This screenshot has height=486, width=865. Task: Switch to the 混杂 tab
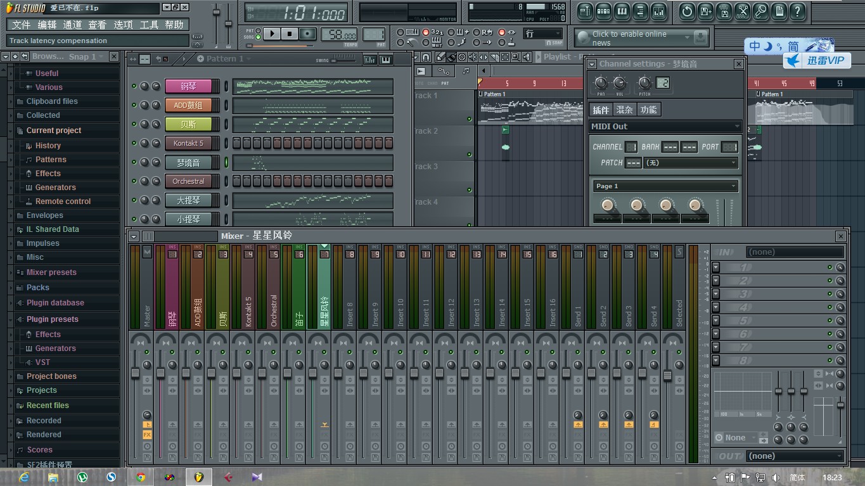pos(624,110)
